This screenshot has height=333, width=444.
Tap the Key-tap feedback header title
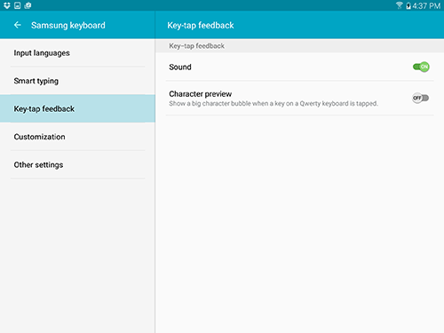201,26
